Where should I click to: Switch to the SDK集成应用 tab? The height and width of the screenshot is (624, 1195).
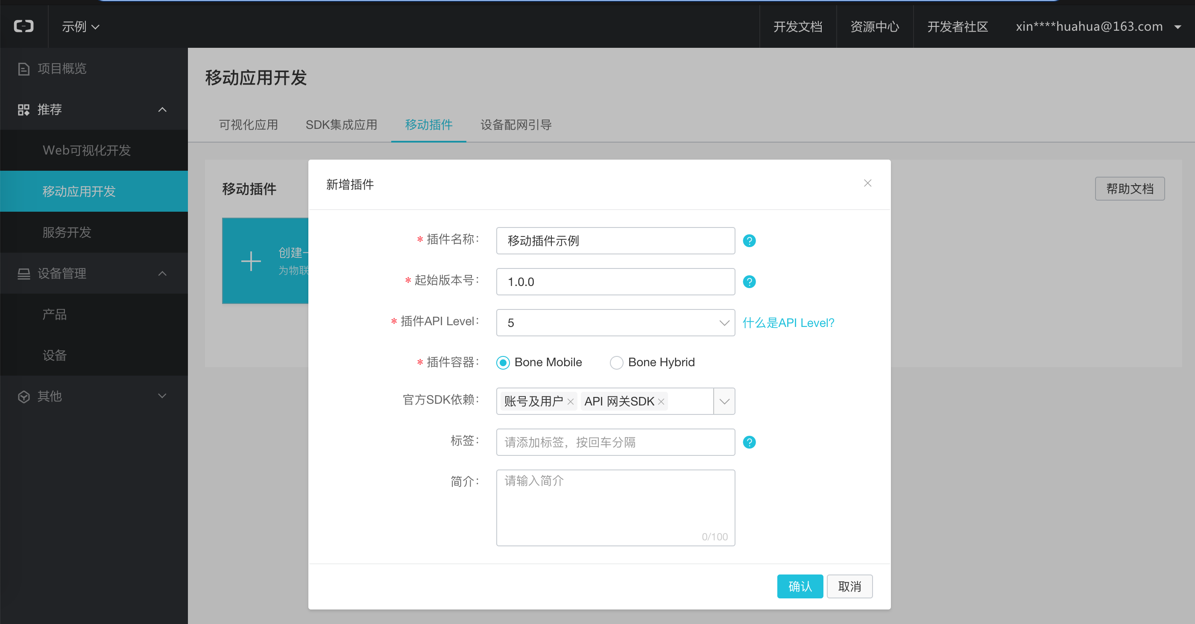341,125
